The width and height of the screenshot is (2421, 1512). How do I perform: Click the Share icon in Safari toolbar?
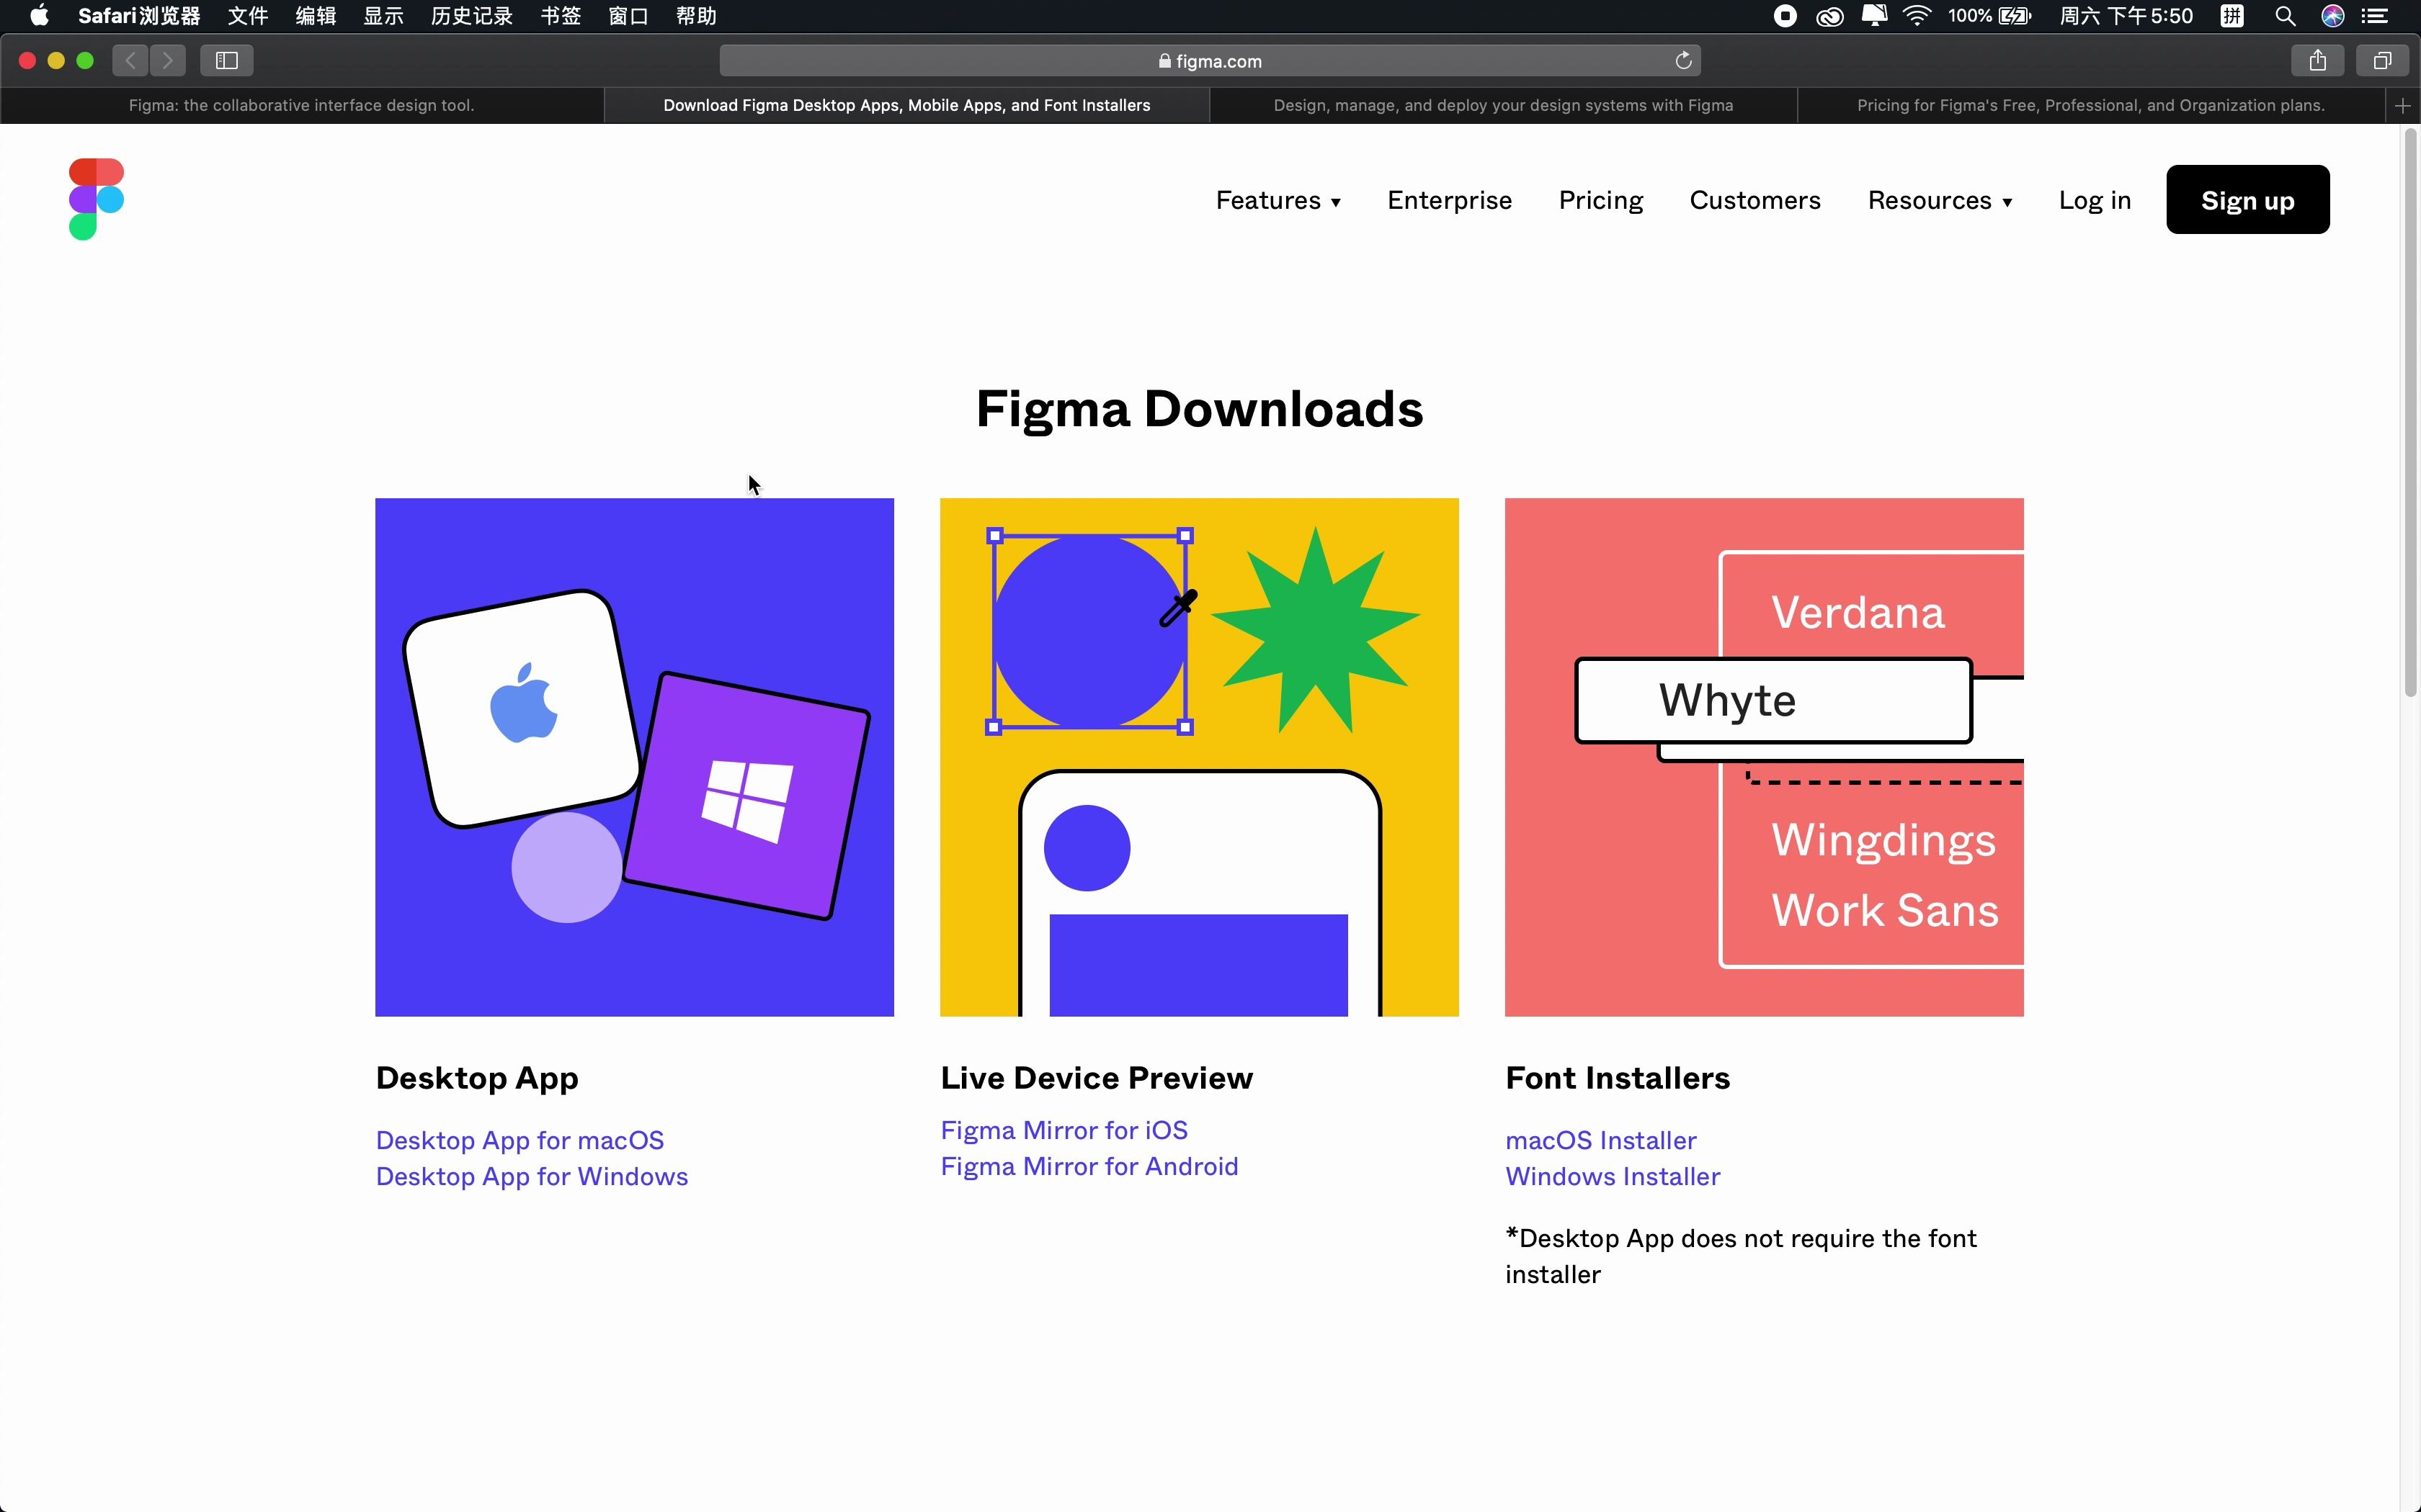pyautogui.click(x=2317, y=61)
